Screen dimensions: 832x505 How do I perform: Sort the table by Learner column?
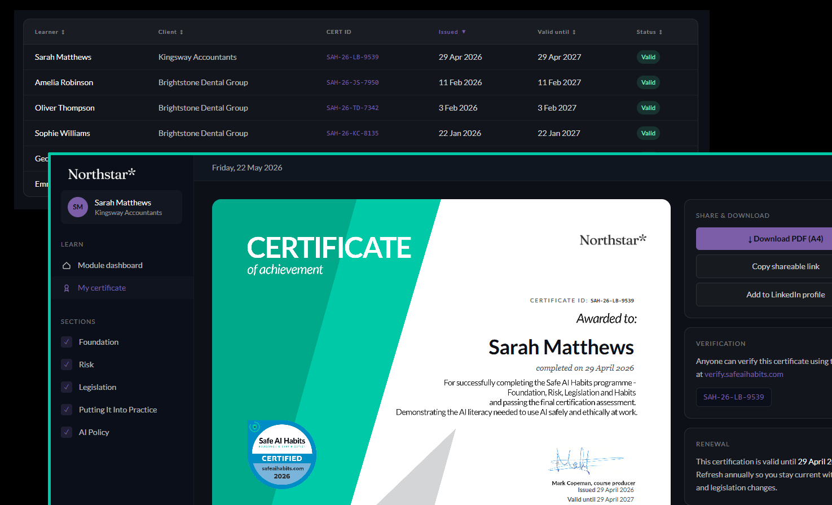tap(50, 32)
